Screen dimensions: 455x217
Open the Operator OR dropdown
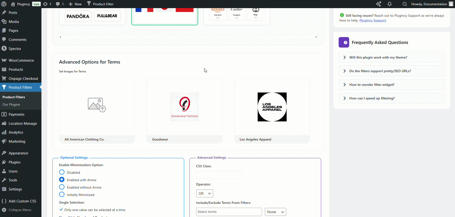tap(204, 194)
